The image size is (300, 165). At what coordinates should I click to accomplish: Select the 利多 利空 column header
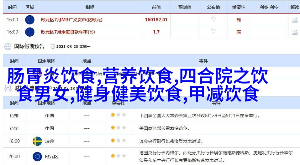tap(269, 7)
